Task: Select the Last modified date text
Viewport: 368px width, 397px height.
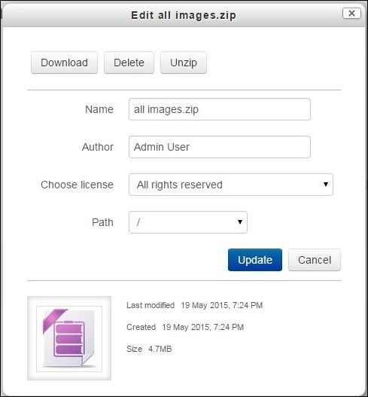Action: pos(221,305)
